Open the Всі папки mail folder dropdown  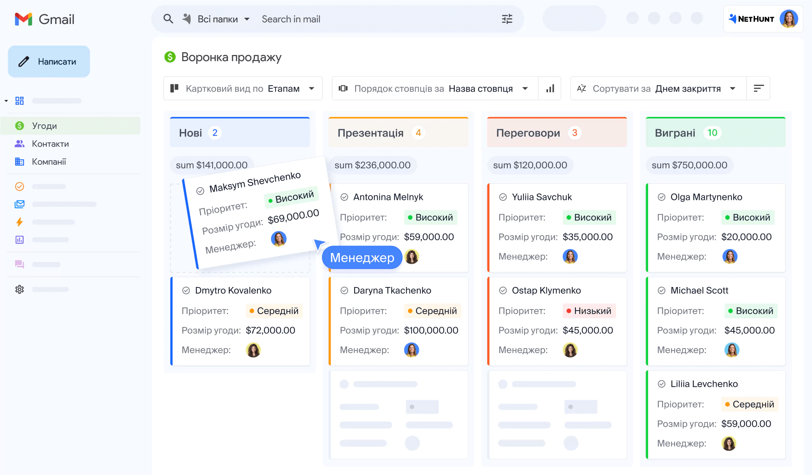tap(248, 19)
